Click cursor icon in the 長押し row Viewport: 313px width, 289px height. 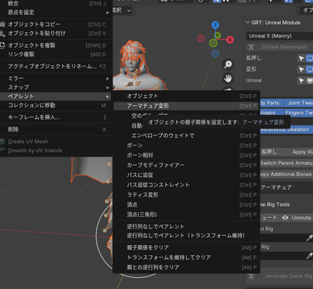[x=301, y=58]
